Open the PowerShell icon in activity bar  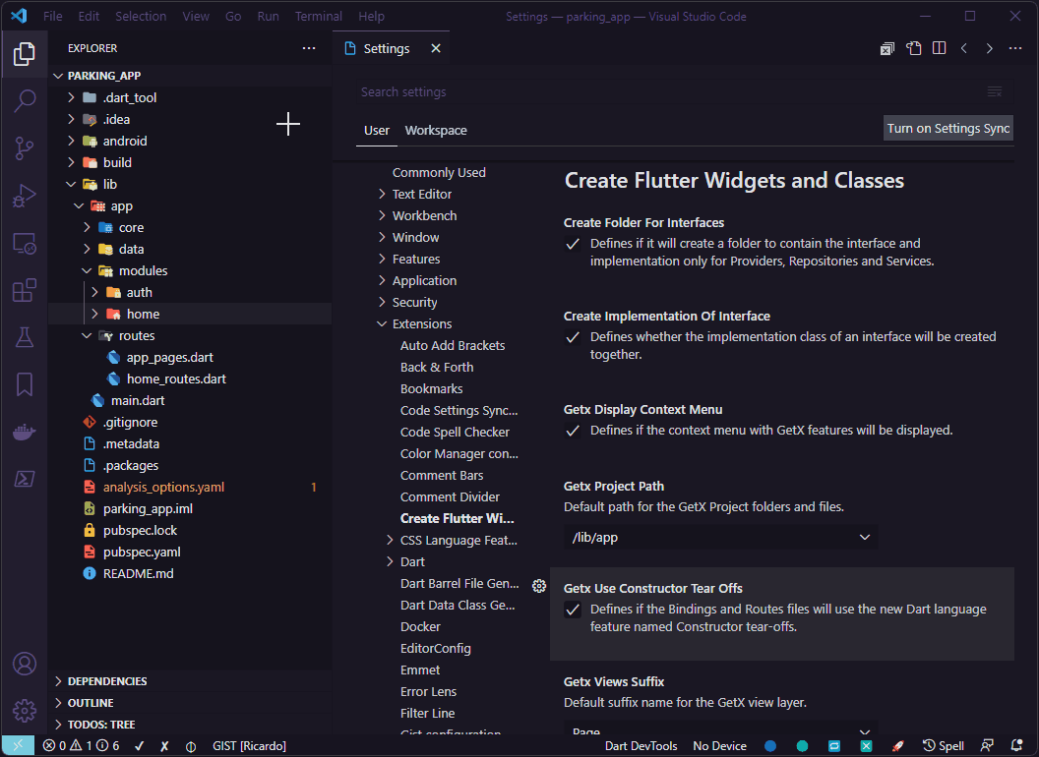[x=24, y=479]
